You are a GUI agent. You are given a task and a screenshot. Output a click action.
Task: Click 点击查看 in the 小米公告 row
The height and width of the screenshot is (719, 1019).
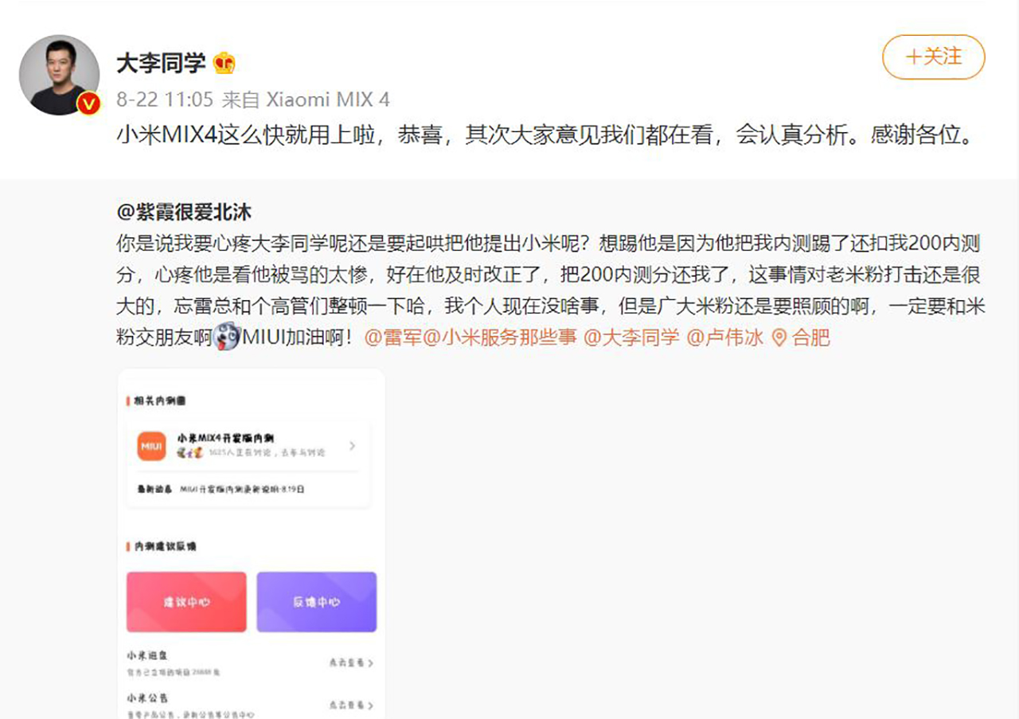coord(351,705)
